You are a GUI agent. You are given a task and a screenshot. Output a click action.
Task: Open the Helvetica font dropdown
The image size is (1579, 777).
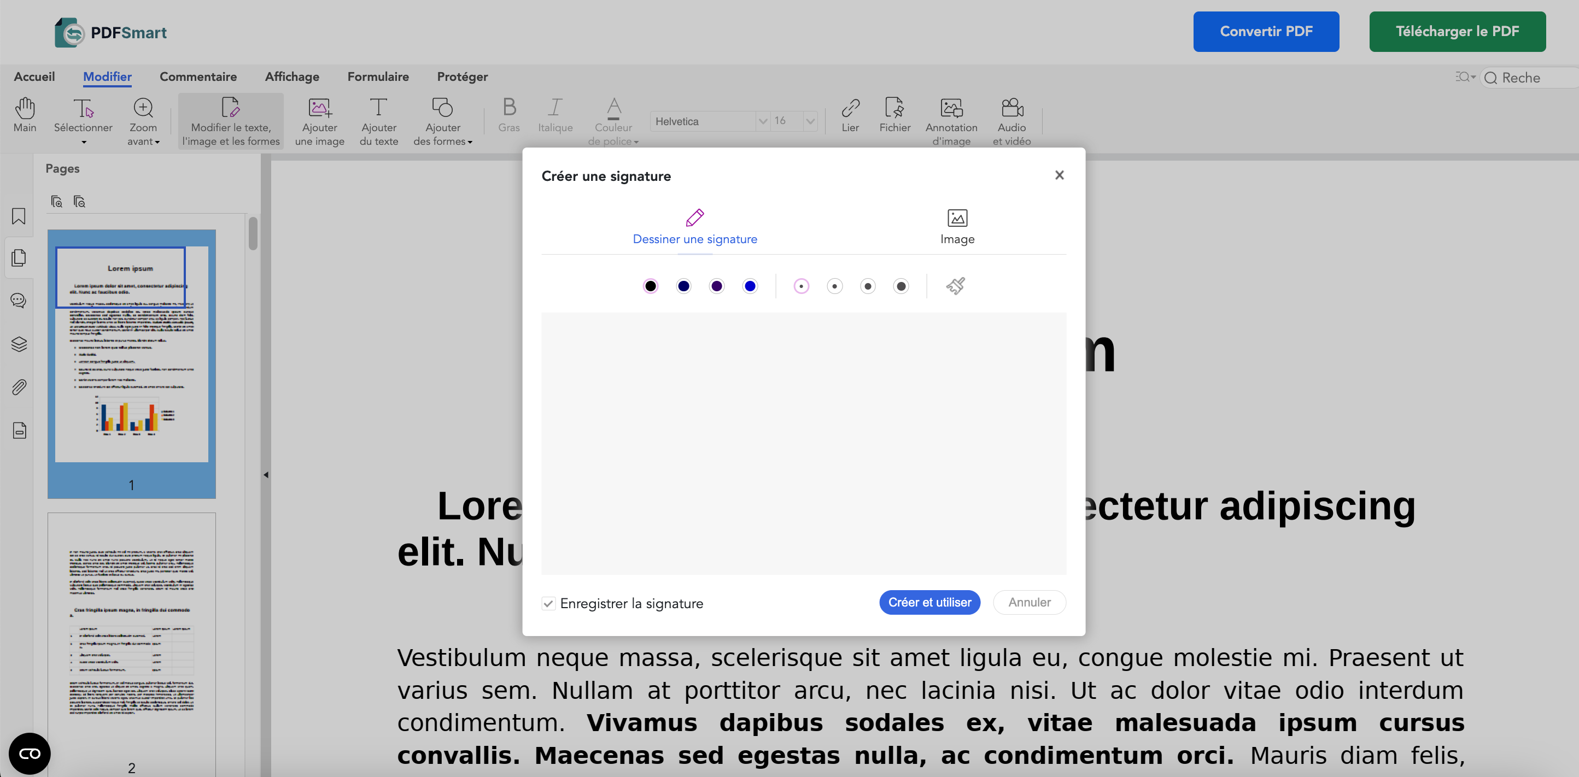(x=762, y=121)
